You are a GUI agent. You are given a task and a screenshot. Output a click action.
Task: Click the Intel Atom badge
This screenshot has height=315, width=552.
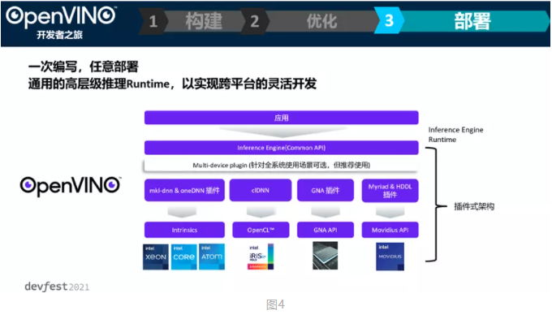pyautogui.click(x=212, y=257)
